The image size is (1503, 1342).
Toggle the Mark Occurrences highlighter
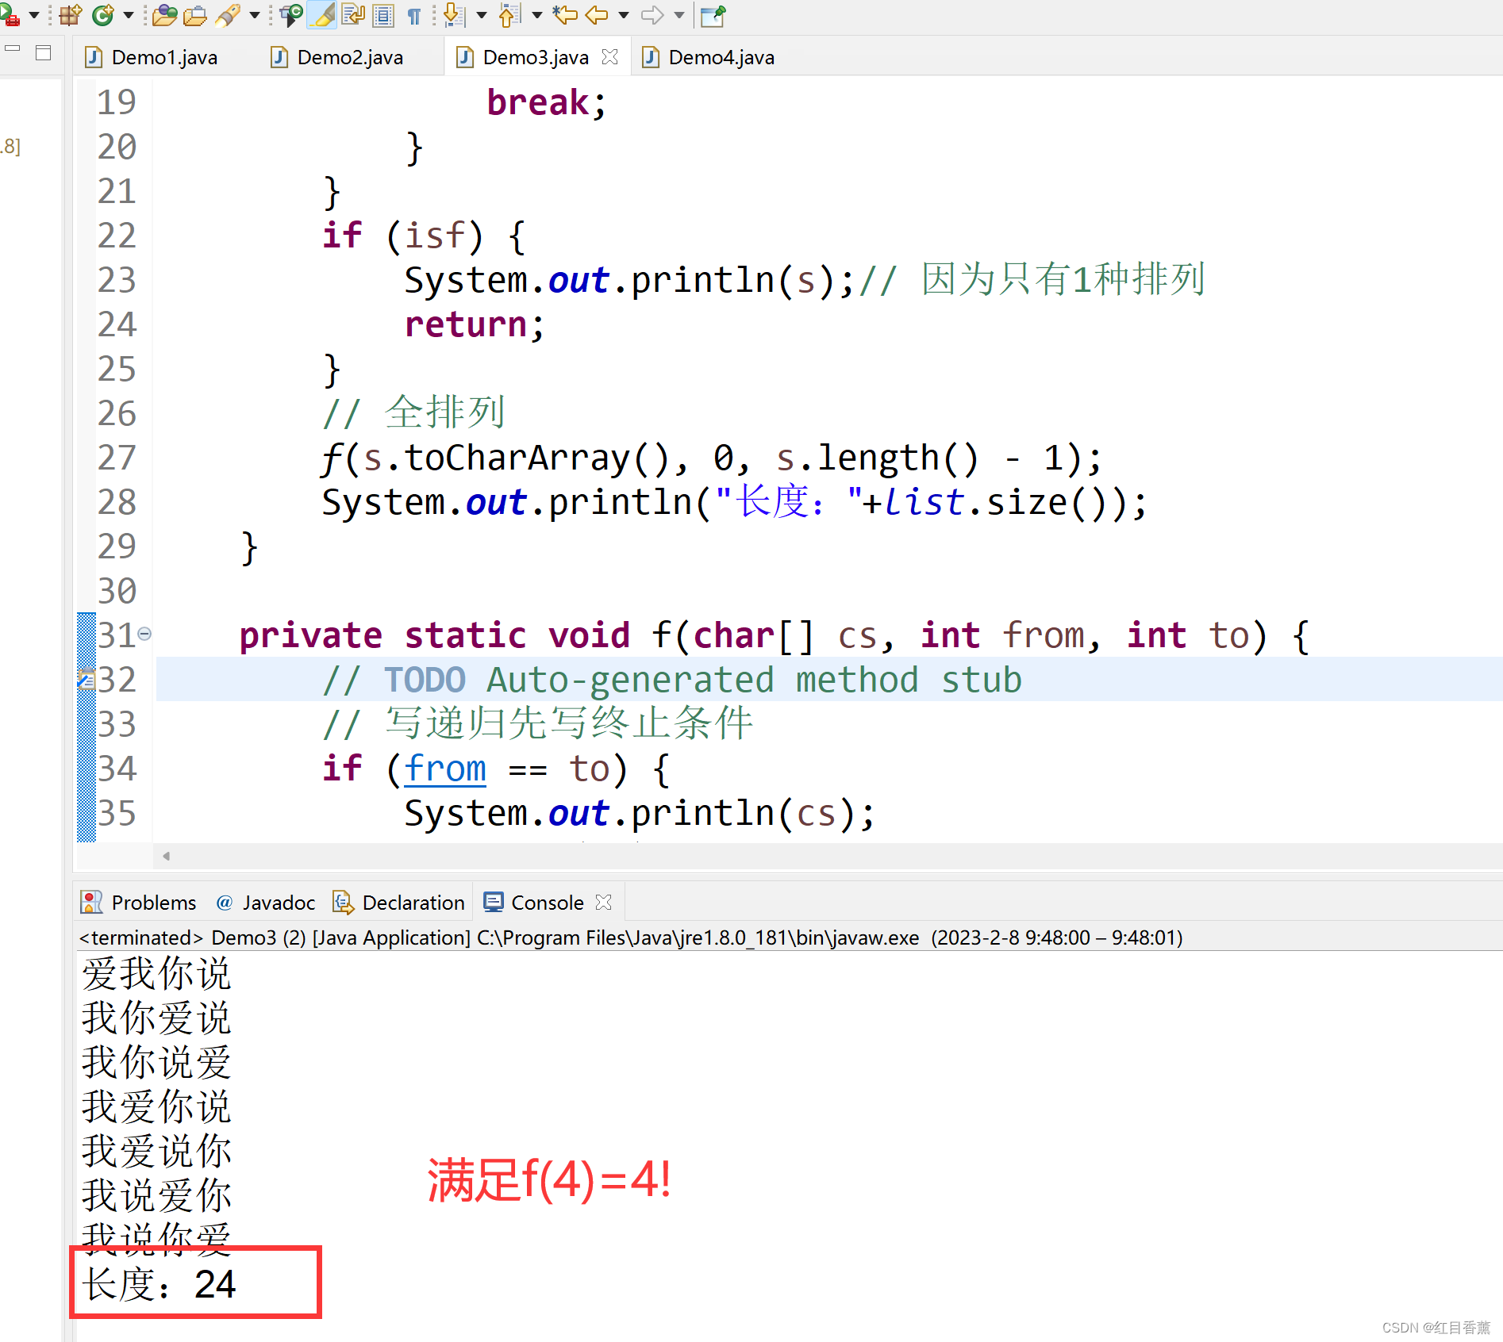pos(323,14)
